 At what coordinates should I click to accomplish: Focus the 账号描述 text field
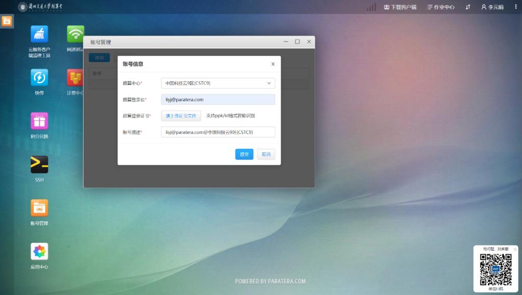(218, 132)
